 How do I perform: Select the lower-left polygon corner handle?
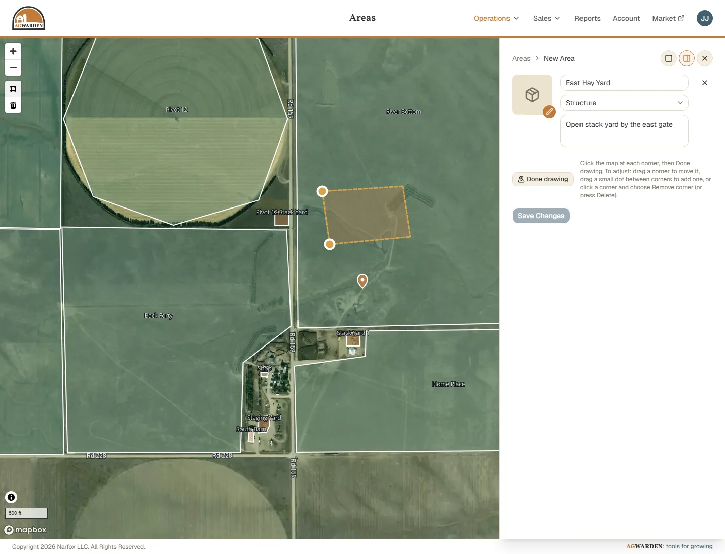pos(330,244)
